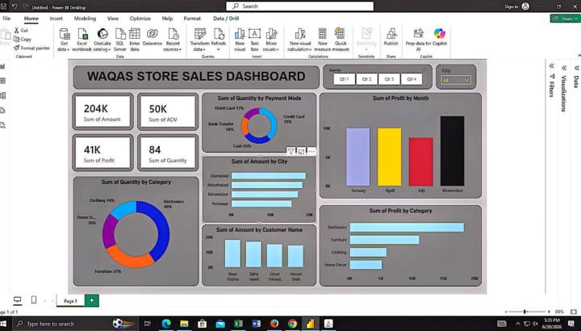The image size is (581, 331).
Task: Expand the Data pane
Action: click(x=577, y=68)
